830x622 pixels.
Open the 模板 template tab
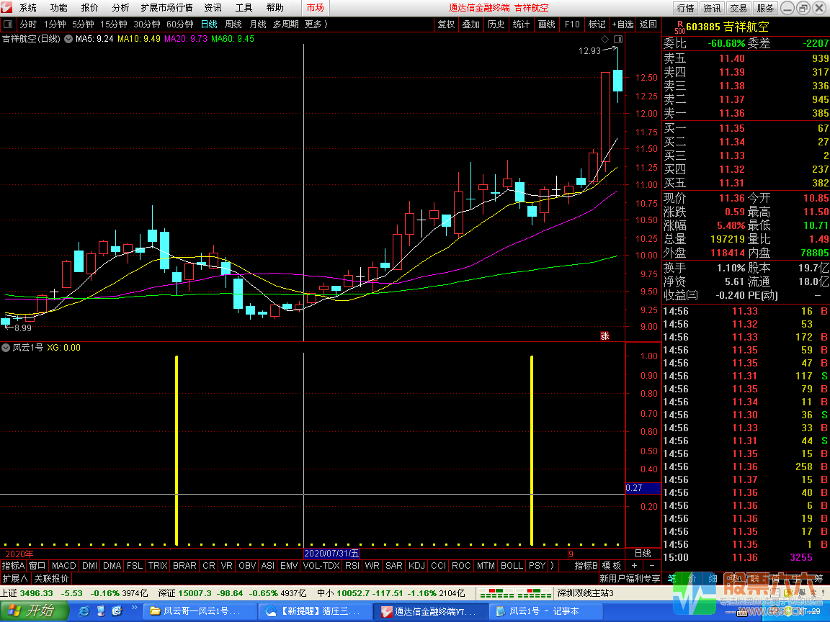click(x=612, y=565)
